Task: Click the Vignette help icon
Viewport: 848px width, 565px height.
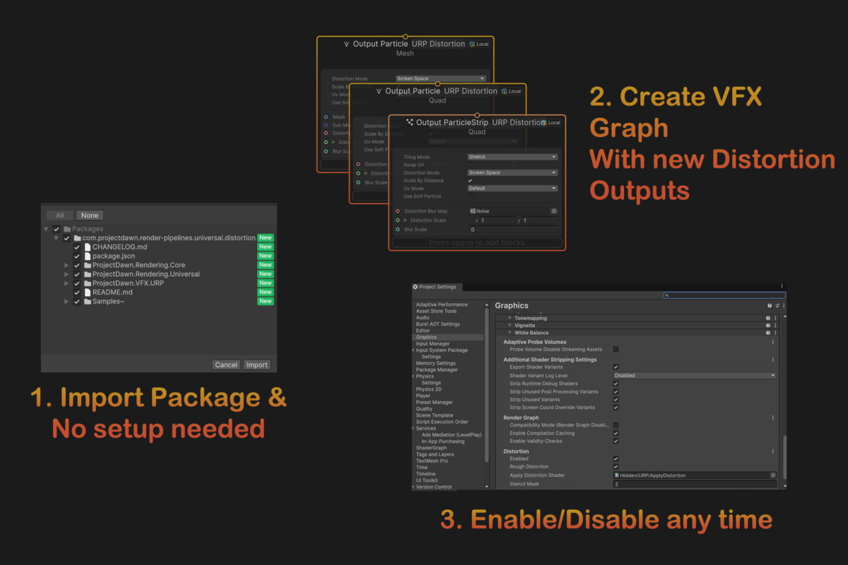Action: point(767,326)
